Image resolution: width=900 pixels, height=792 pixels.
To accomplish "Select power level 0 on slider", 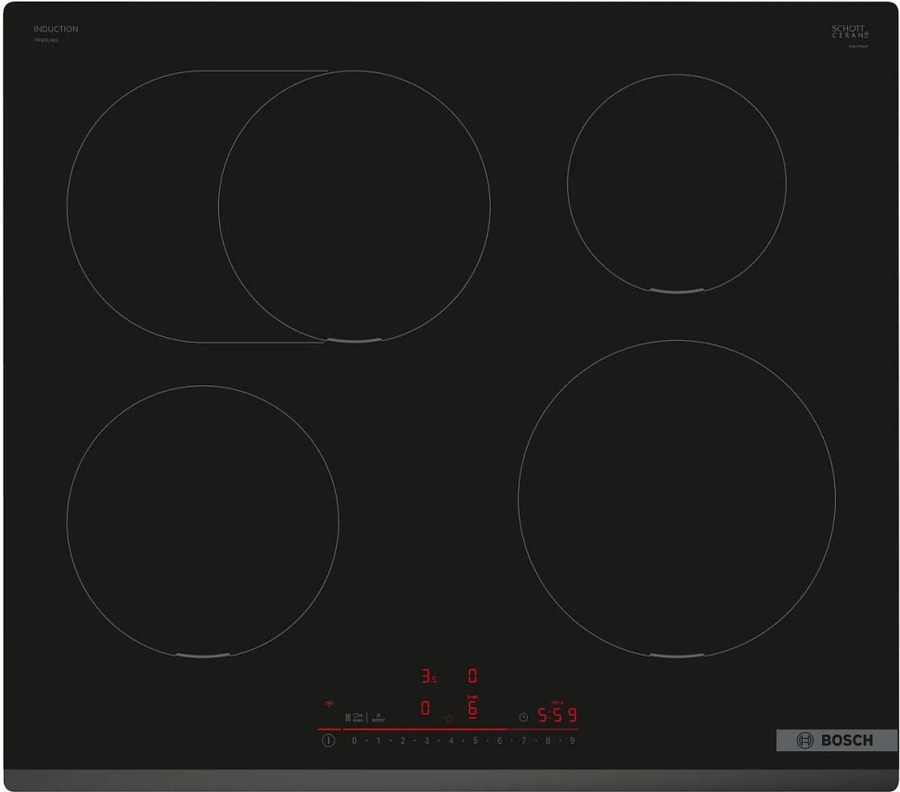I will click(354, 741).
